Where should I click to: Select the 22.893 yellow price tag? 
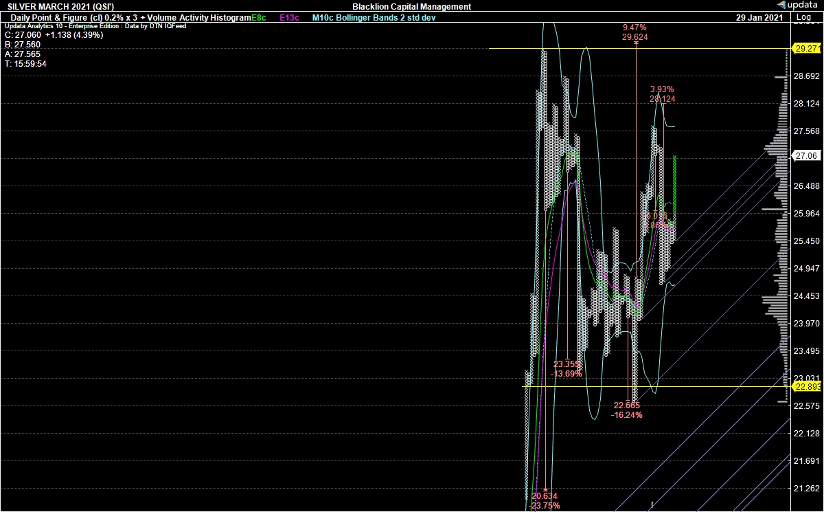[805, 386]
